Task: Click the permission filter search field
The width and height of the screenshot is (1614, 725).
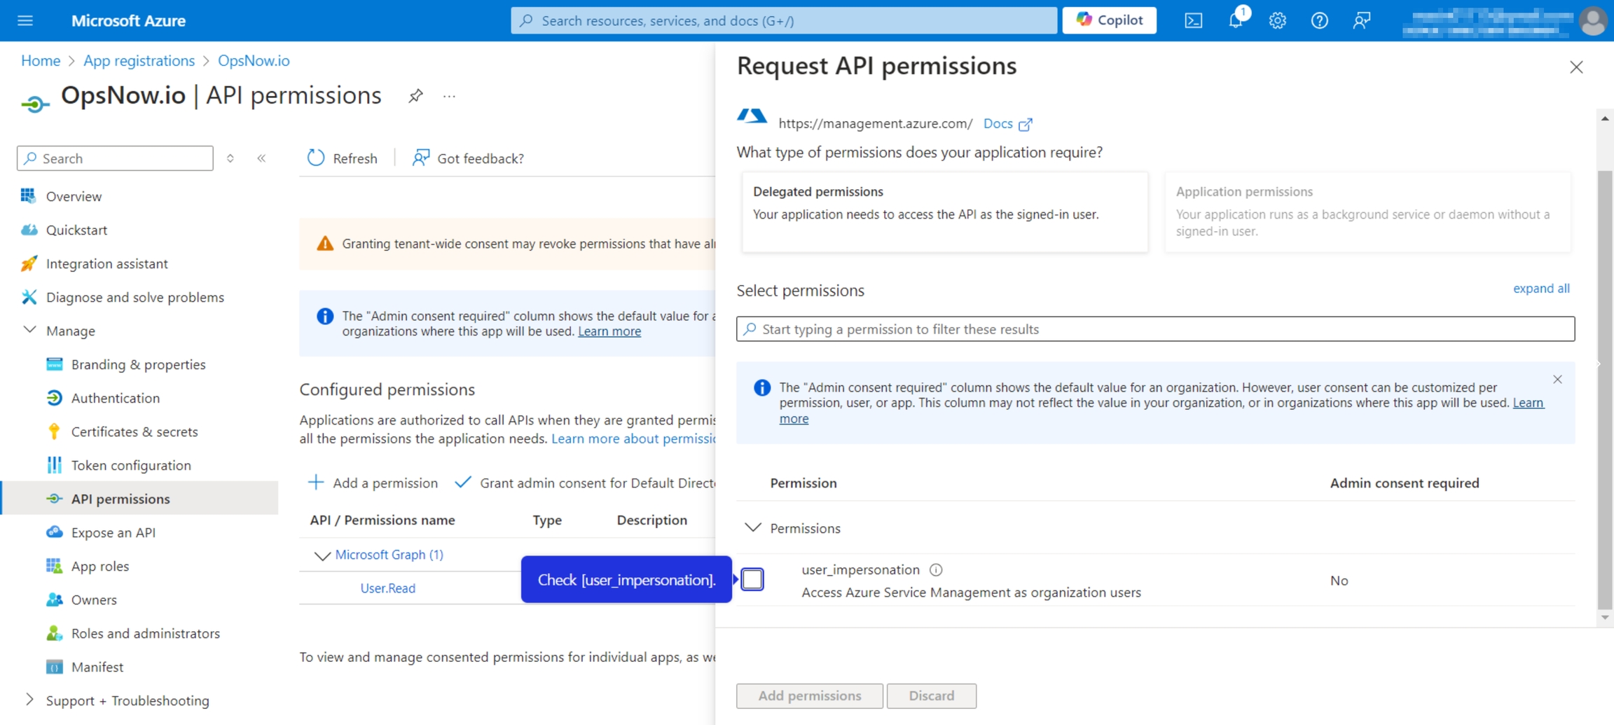Action: click(x=1154, y=329)
